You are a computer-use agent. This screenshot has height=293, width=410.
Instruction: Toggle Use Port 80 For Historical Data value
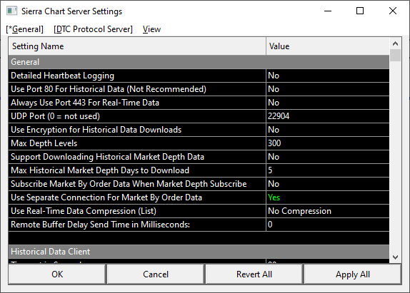point(328,89)
